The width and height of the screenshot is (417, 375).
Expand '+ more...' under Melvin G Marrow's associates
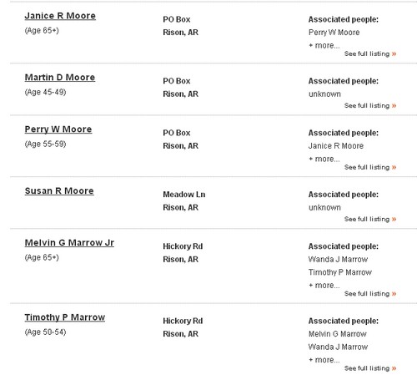324,286
